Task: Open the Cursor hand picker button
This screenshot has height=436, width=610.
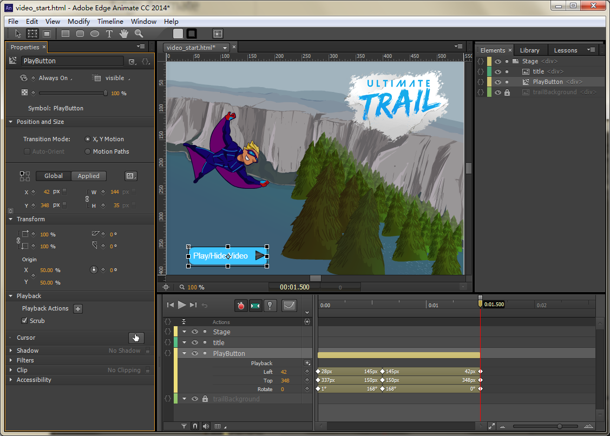Action: (136, 338)
